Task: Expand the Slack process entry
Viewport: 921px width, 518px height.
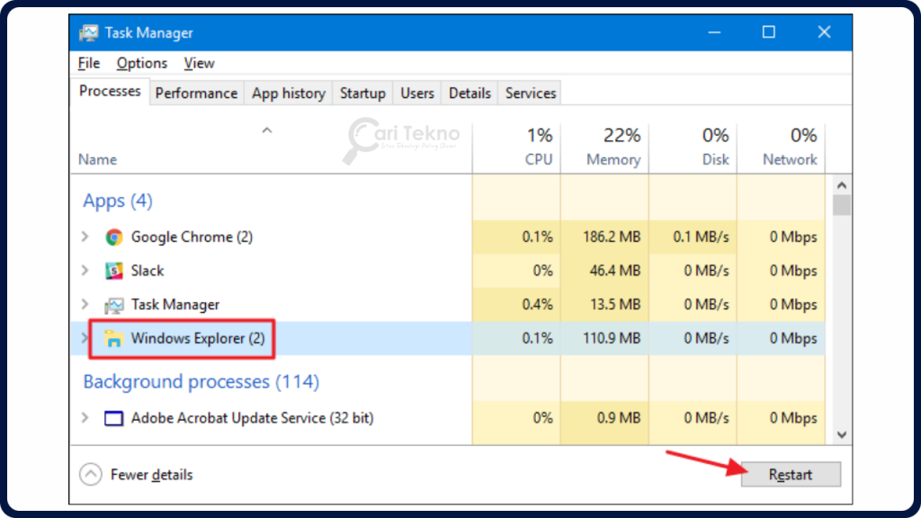Action: [84, 271]
